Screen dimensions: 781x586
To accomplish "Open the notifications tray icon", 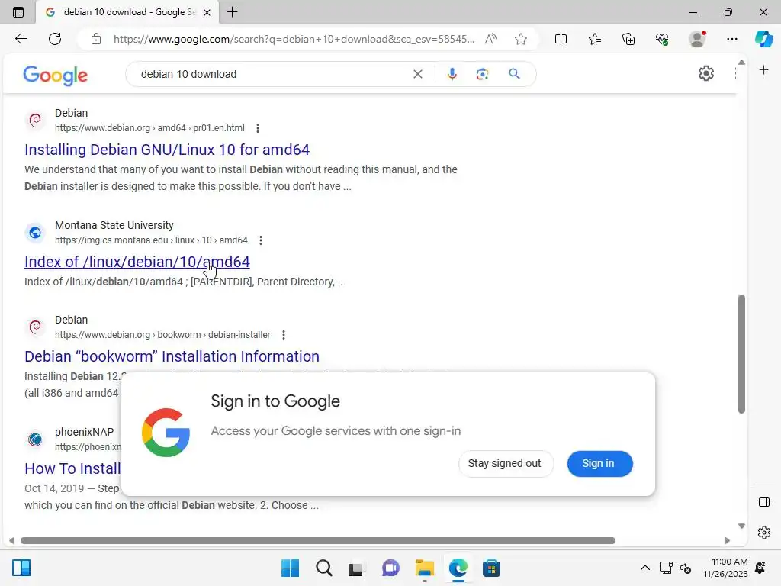I will [760, 568].
